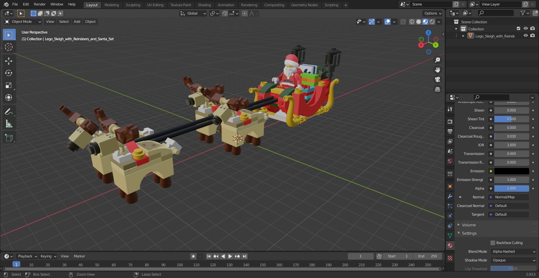Select the Measure tool
This screenshot has width=539, height=278.
(9, 124)
